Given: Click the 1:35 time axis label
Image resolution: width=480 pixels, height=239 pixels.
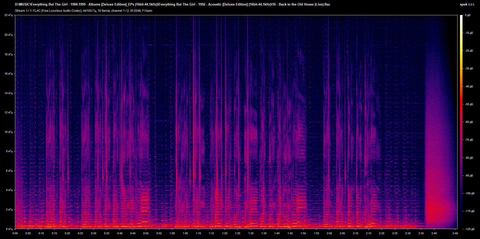Looking at the screenshot, I should coord(264,233).
